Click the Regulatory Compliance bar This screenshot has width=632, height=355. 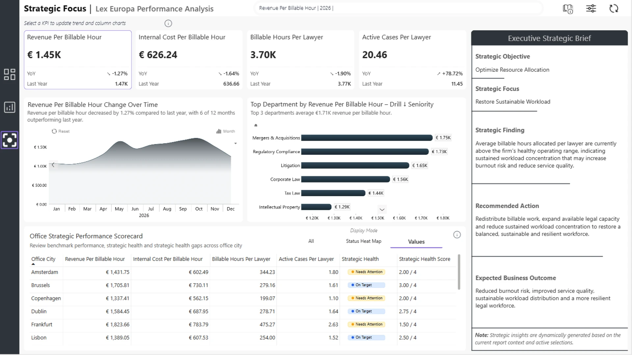click(365, 152)
